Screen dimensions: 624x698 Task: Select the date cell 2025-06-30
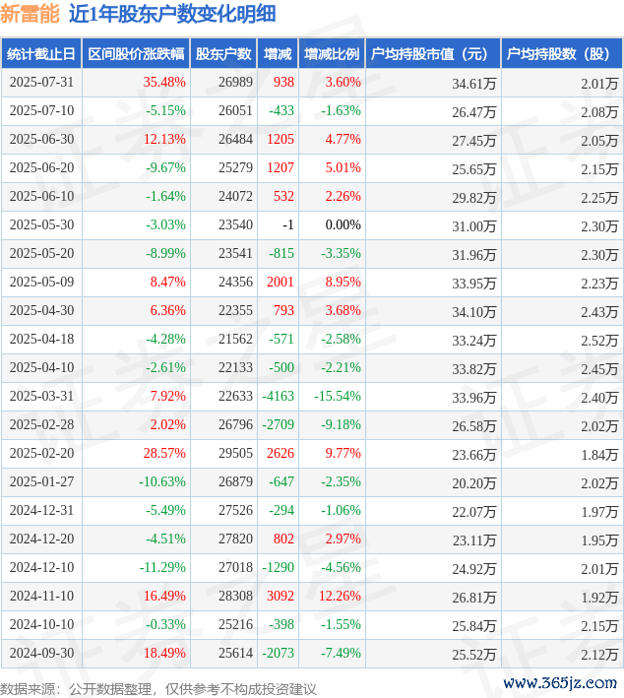42,140
